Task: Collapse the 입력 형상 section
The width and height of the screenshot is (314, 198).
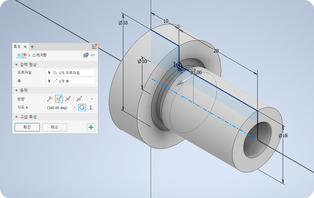Action: [16, 64]
